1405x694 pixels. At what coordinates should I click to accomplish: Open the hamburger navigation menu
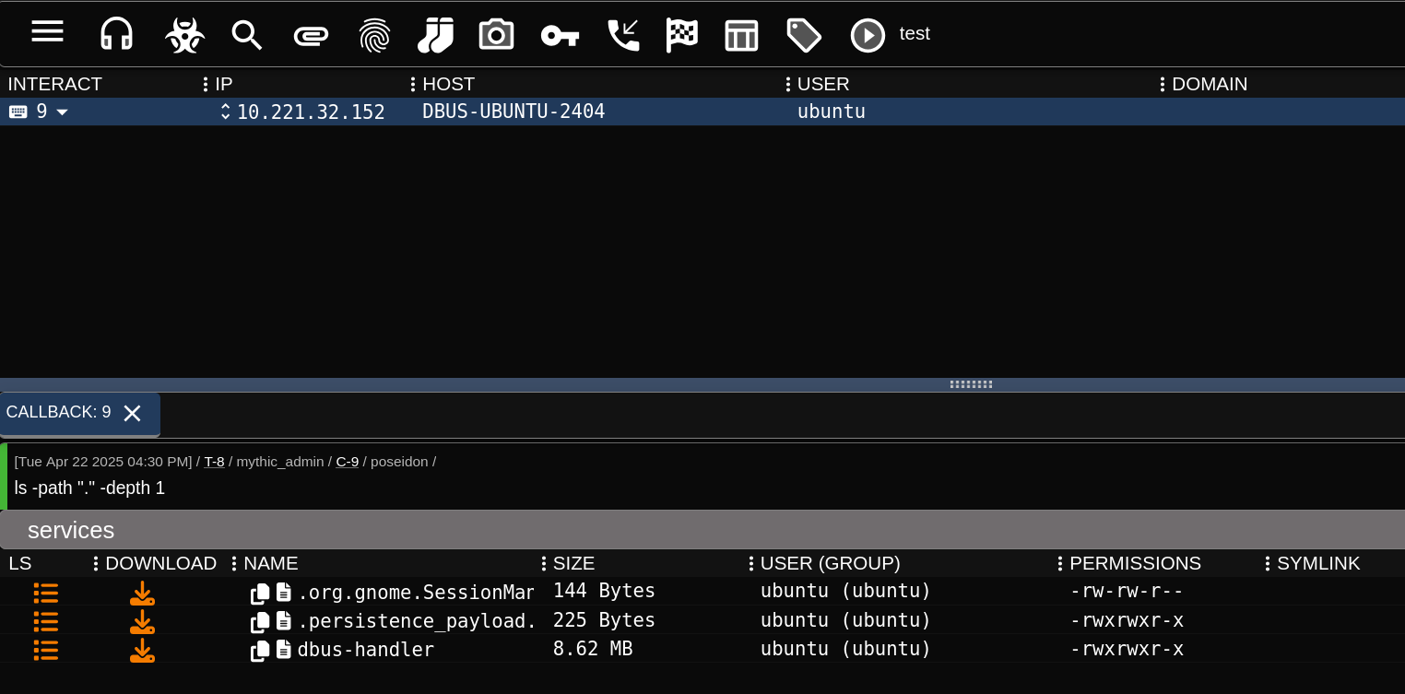click(47, 32)
